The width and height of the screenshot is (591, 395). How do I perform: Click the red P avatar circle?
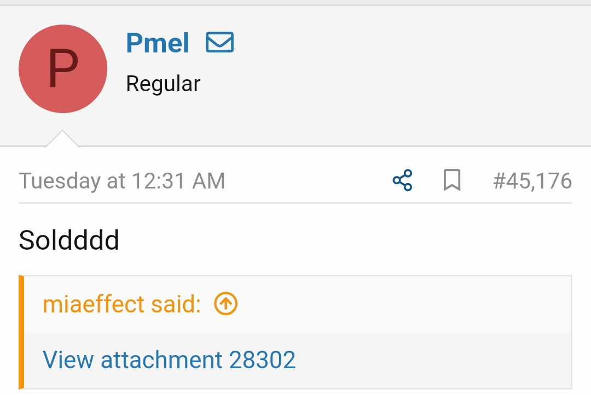pyautogui.click(x=63, y=69)
